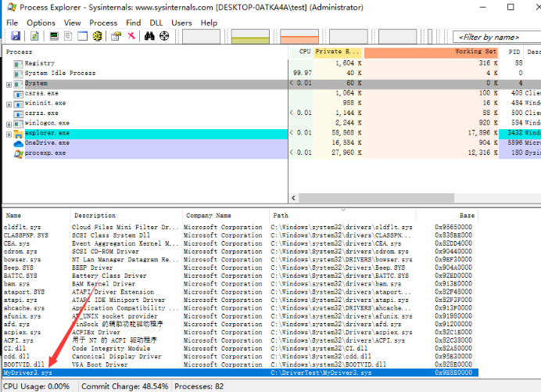Select the ACPI.sys module row
Image resolution: width=541 pixels, height=392 pixels.
[241, 340]
